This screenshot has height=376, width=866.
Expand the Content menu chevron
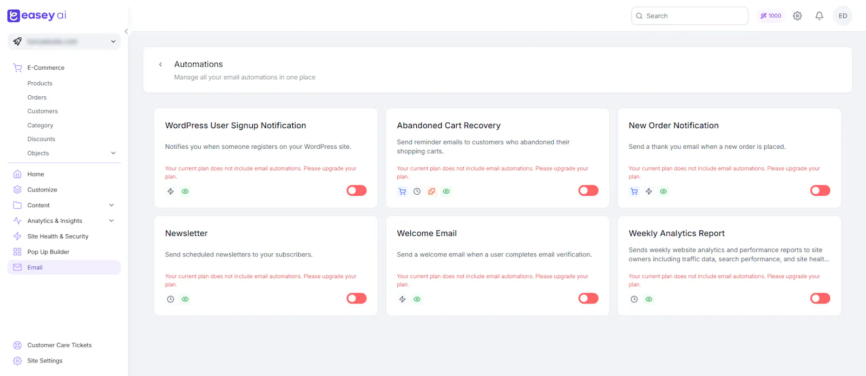pos(111,205)
